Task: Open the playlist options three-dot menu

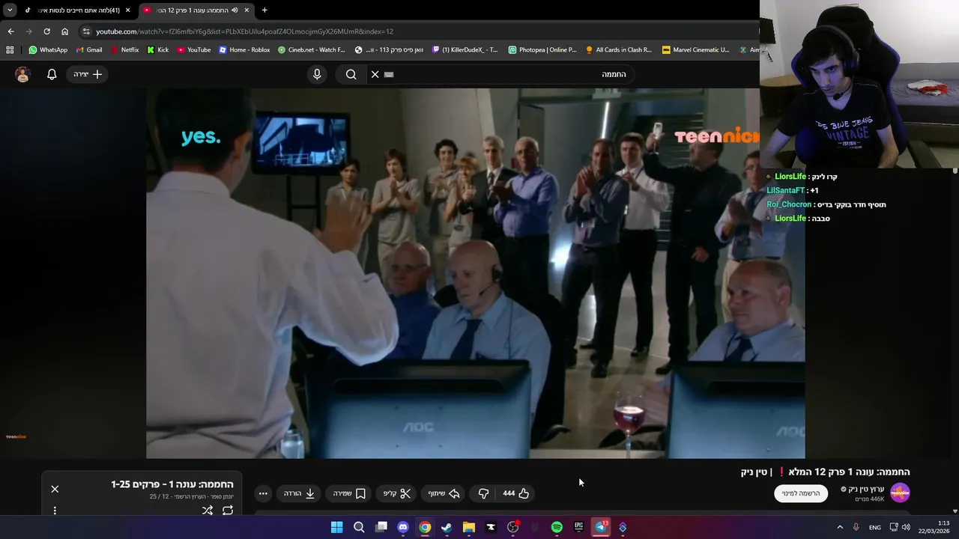Action: 55,511
